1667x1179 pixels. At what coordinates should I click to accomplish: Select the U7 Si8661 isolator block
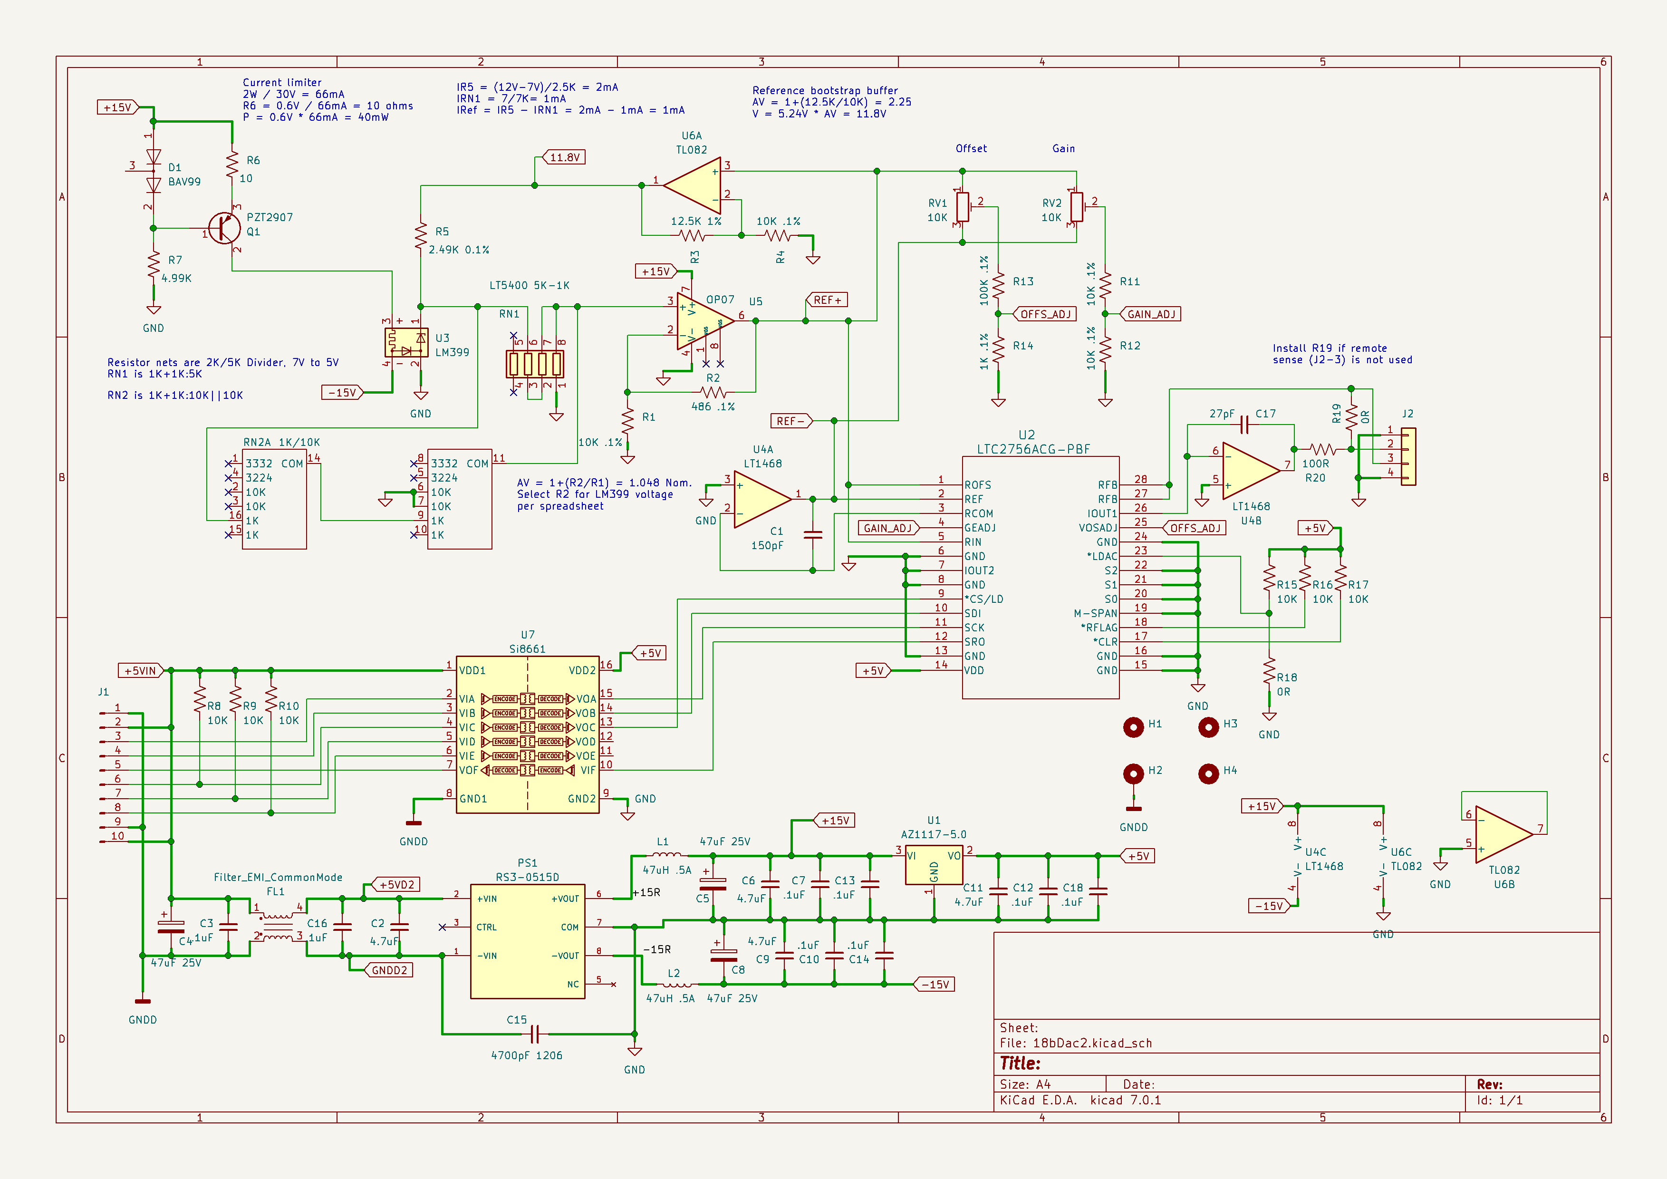click(x=528, y=734)
